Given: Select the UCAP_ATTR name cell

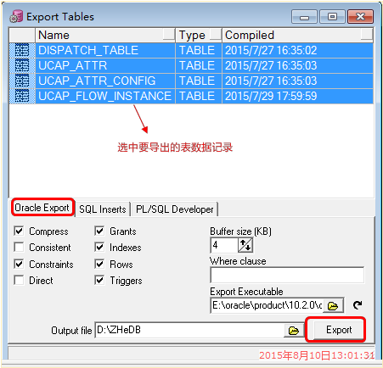Looking at the screenshot, I should pyautogui.click(x=105, y=66).
